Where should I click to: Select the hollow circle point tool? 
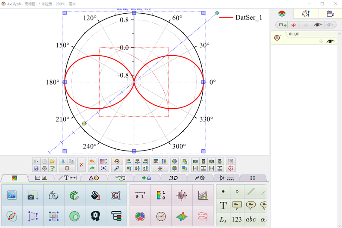(x=237, y=191)
